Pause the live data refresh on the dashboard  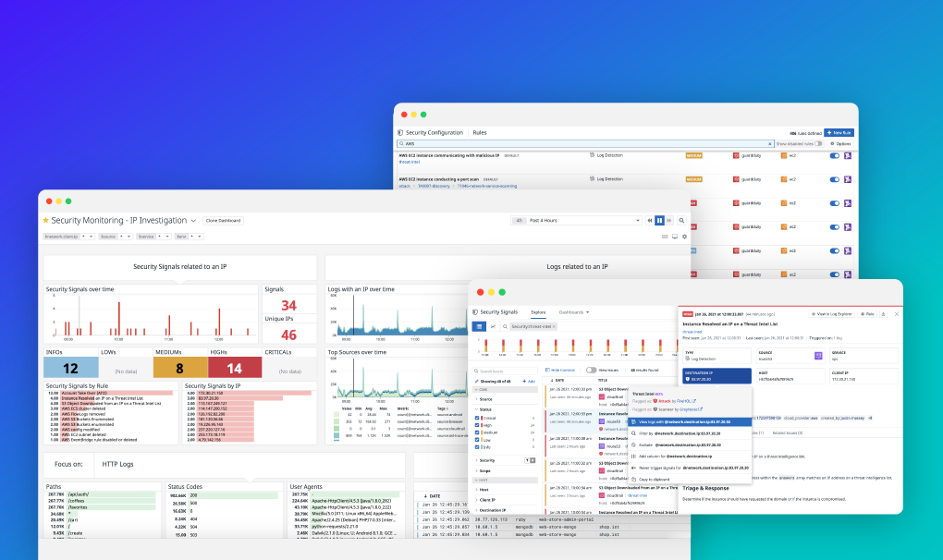659,220
